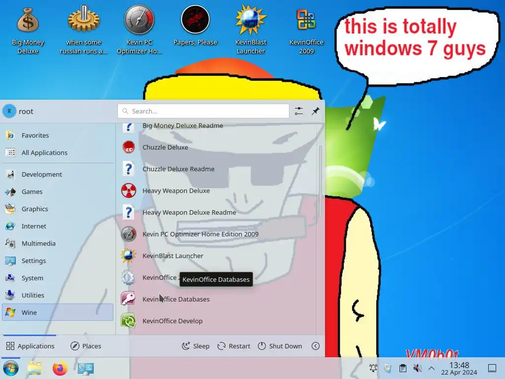This screenshot has height=379, width=505.
Task: Switch to Places tab
Action: point(86,346)
